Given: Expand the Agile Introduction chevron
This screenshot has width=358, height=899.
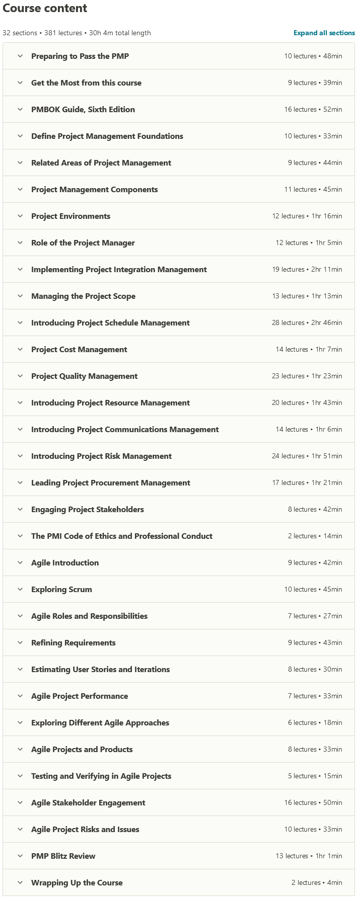Looking at the screenshot, I should 20,562.
